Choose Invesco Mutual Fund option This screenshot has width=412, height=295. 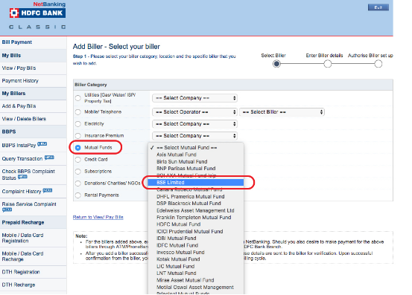pos(196,253)
